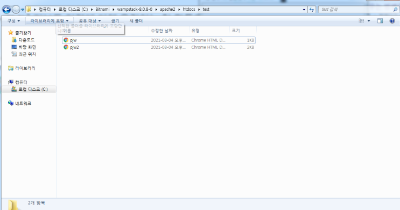This screenshot has width=400, height=210.
Task: Click the Forward navigation arrow button
Action: (16, 10)
